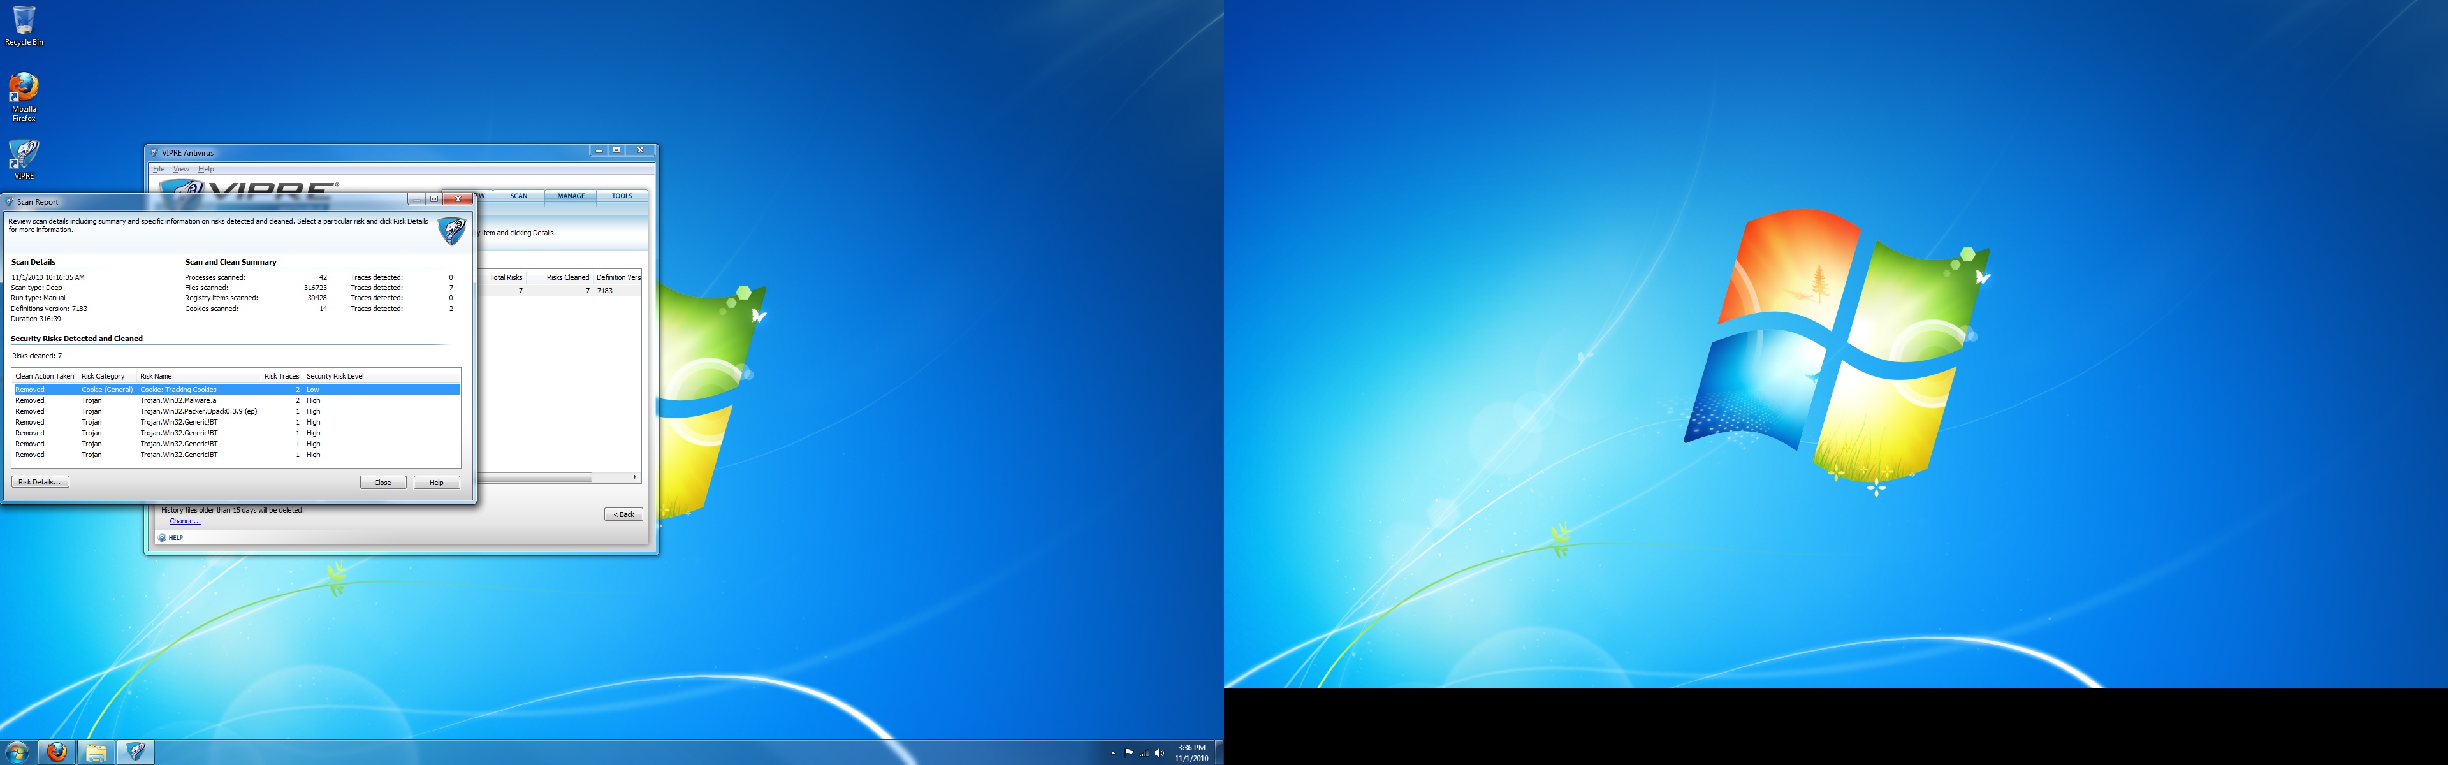Open the View menu in VIPRE
Screen dimensions: 2448x765
(x=180, y=169)
